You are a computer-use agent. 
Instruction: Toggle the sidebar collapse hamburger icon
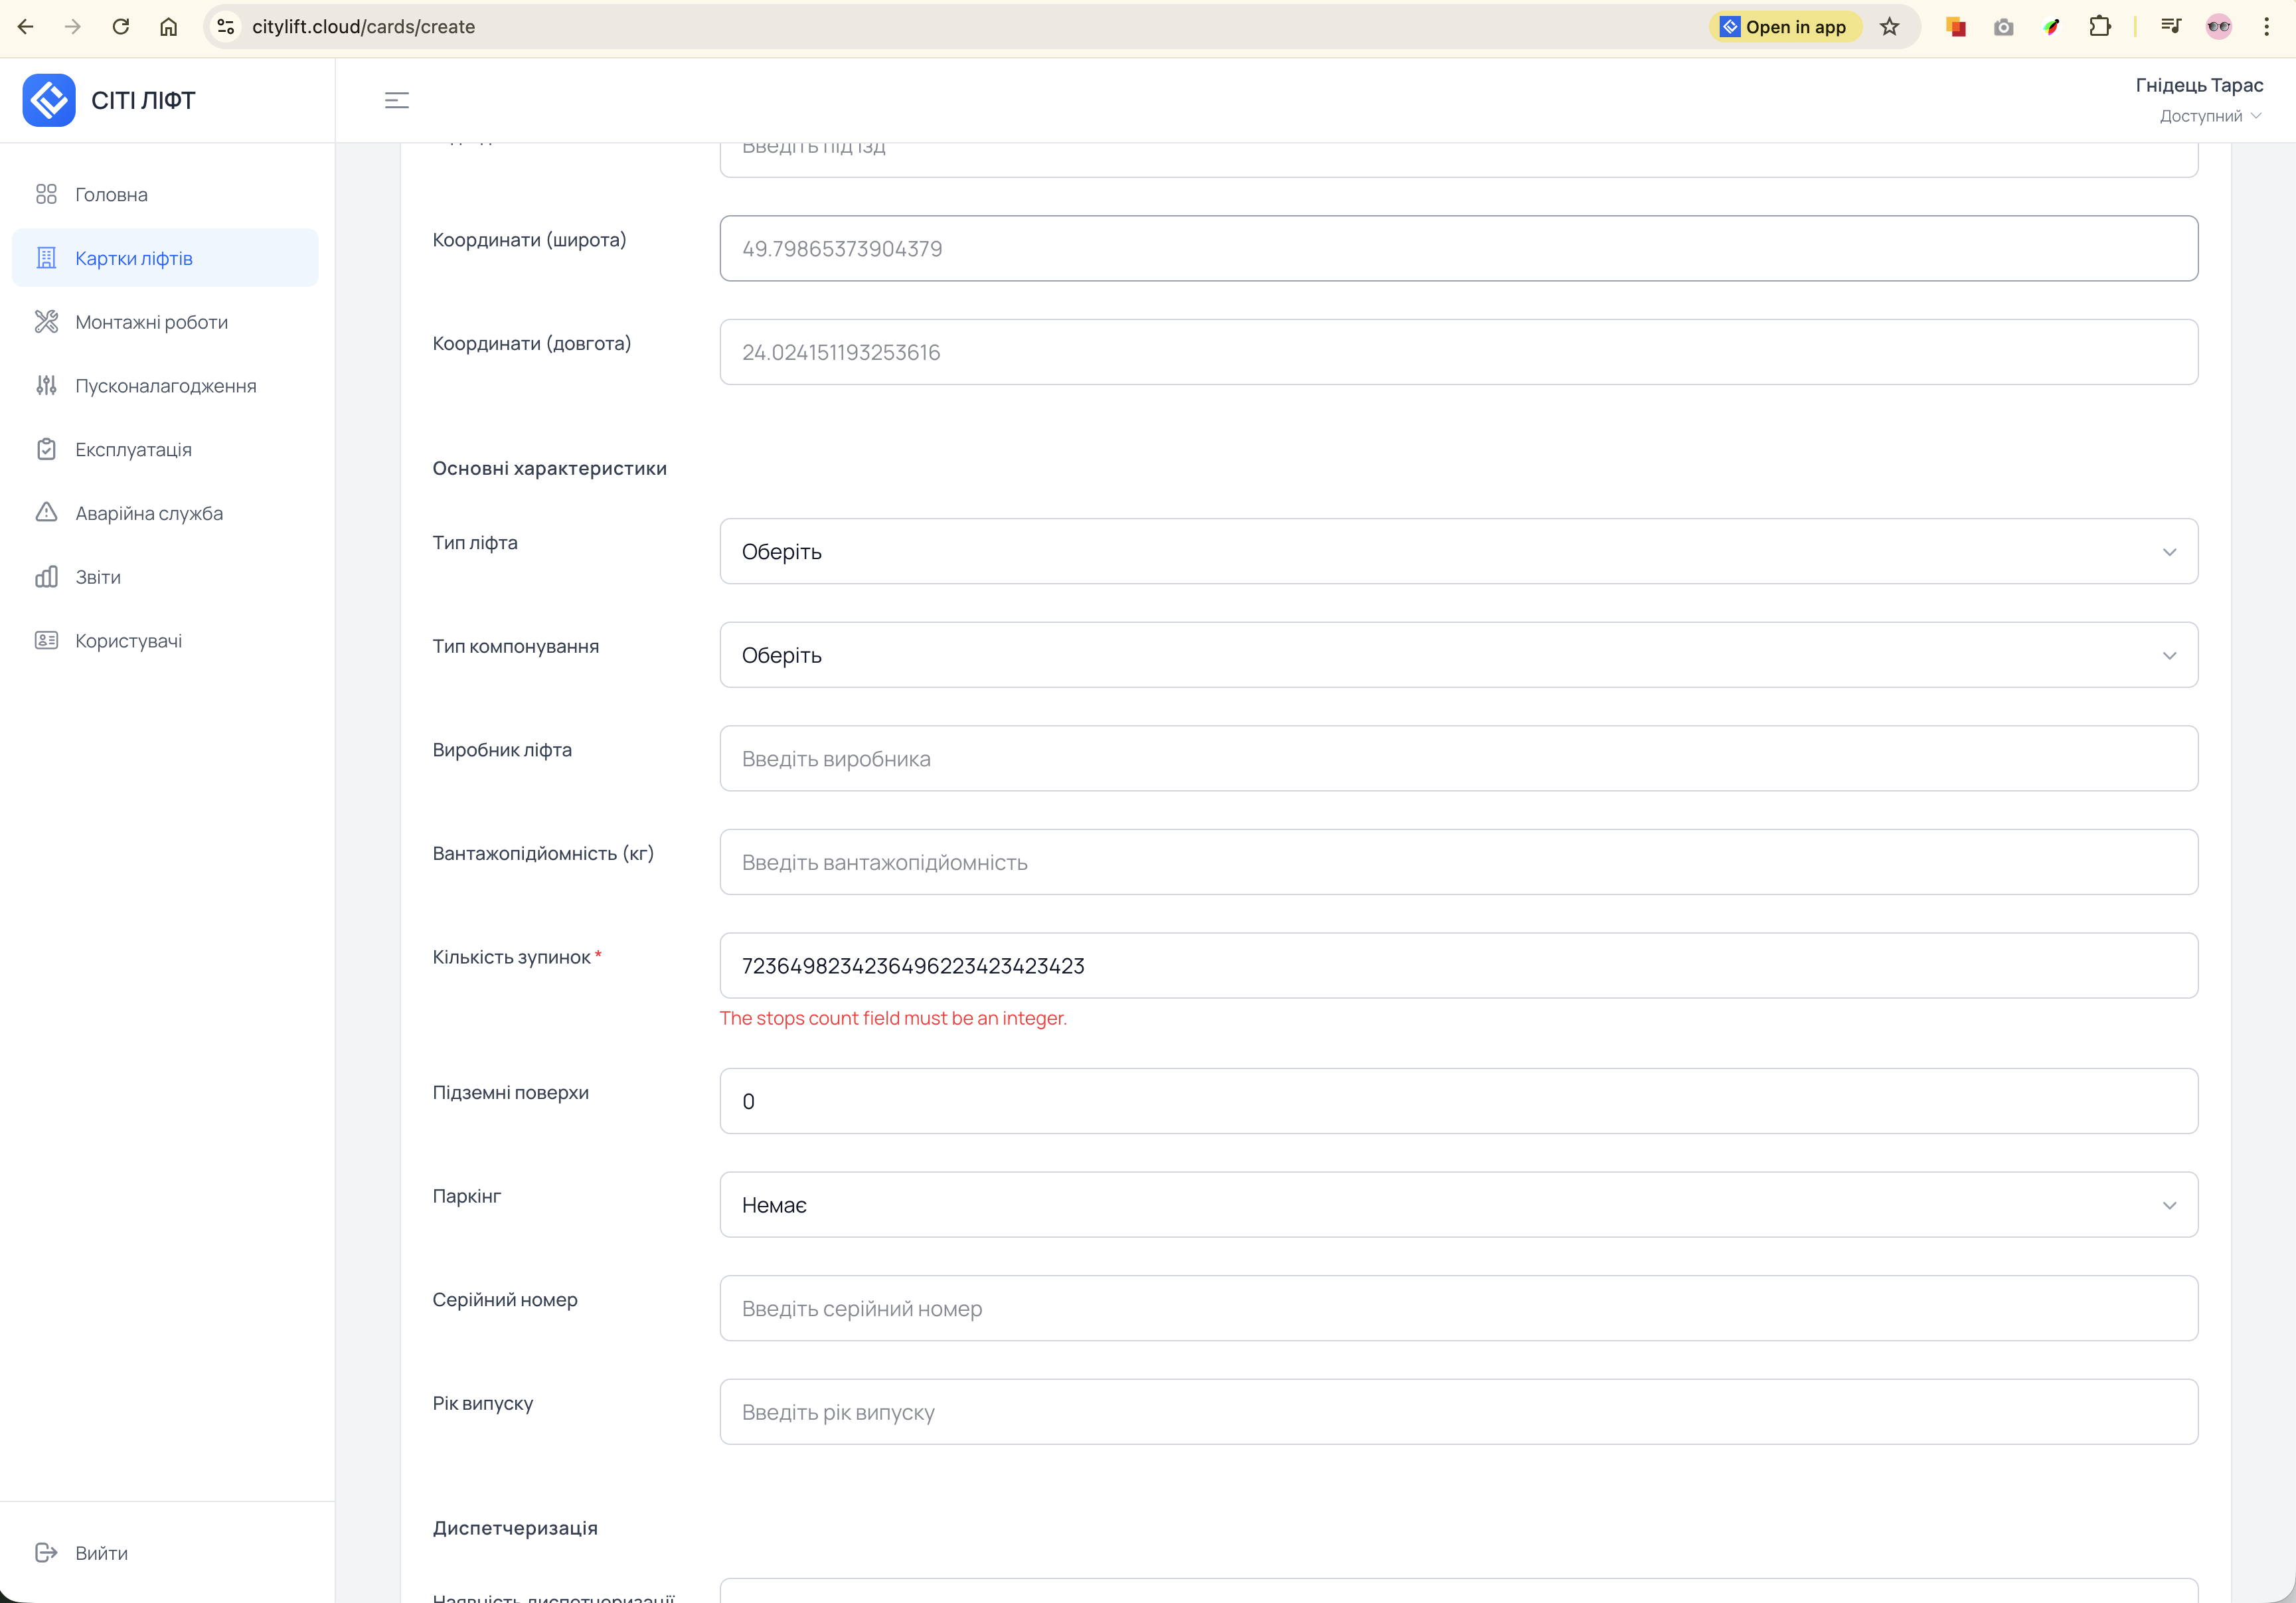click(397, 100)
